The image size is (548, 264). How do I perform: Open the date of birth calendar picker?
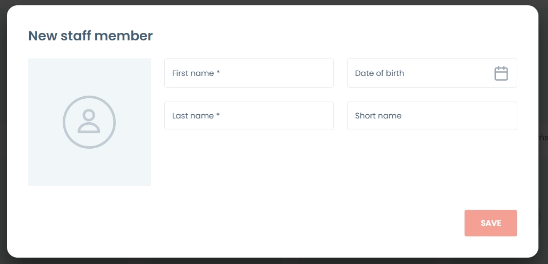tap(501, 73)
